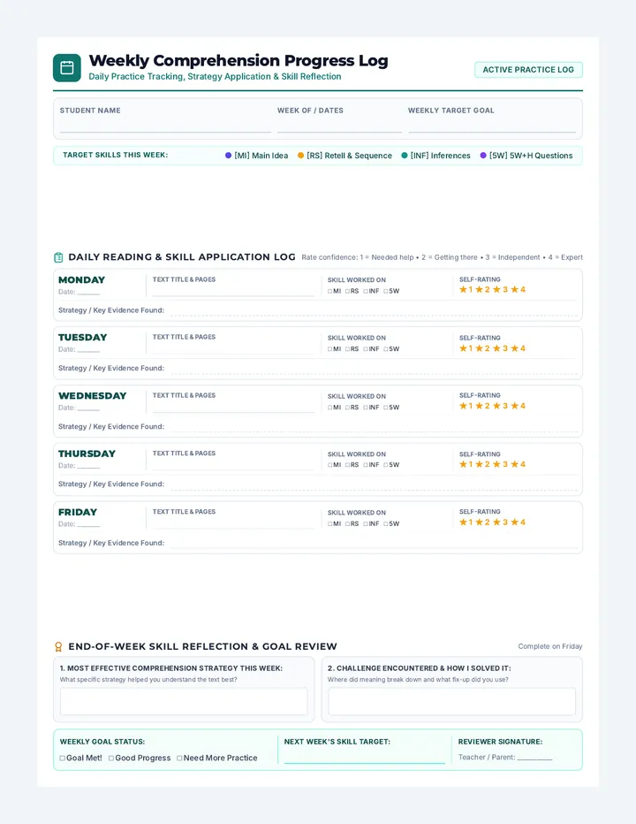
Task: Check the MI skill box for Wednesday
Action: coord(329,408)
